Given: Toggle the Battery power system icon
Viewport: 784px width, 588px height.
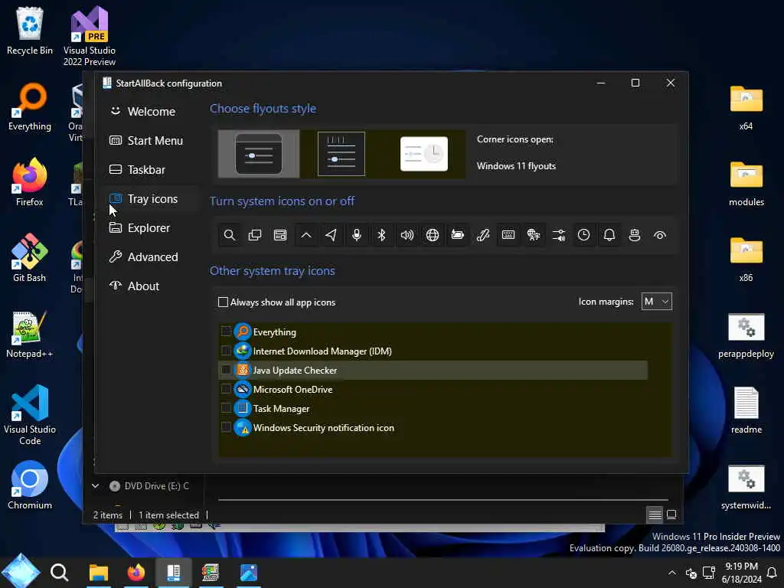Looking at the screenshot, I should pos(458,235).
